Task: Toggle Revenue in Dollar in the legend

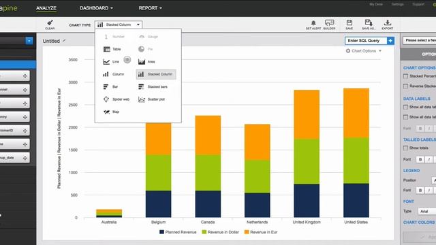Action: pyautogui.click(x=221, y=232)
